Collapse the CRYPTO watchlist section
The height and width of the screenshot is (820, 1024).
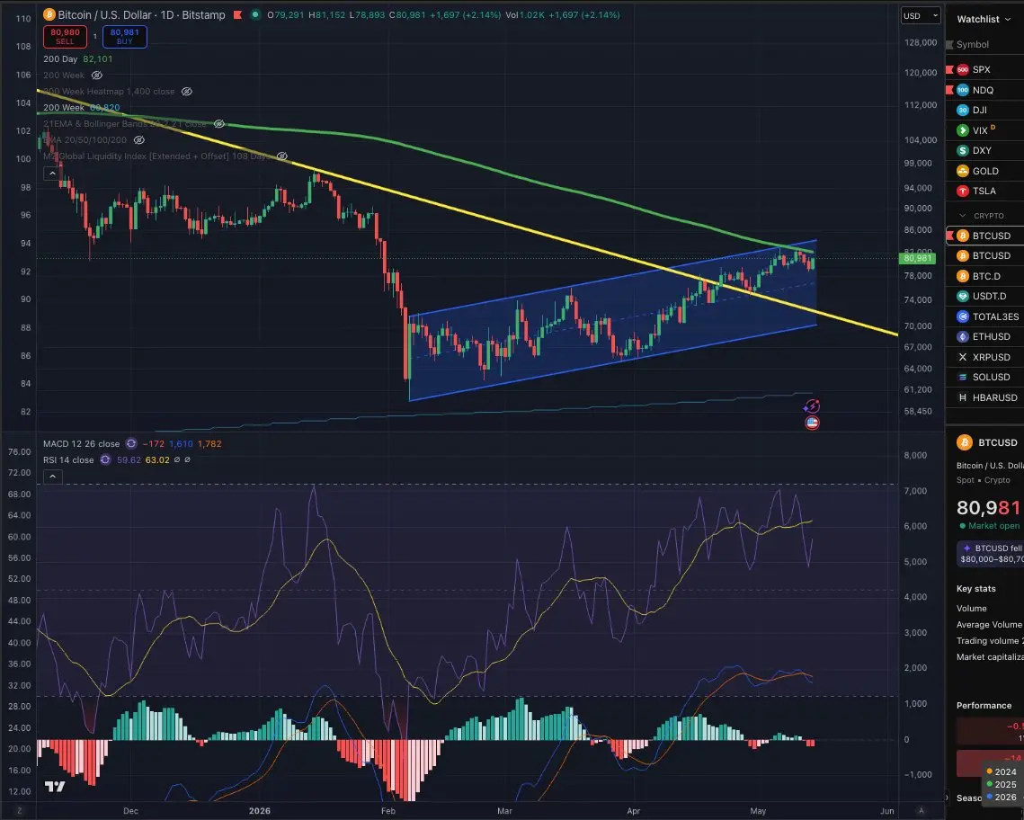click(963, 216)
